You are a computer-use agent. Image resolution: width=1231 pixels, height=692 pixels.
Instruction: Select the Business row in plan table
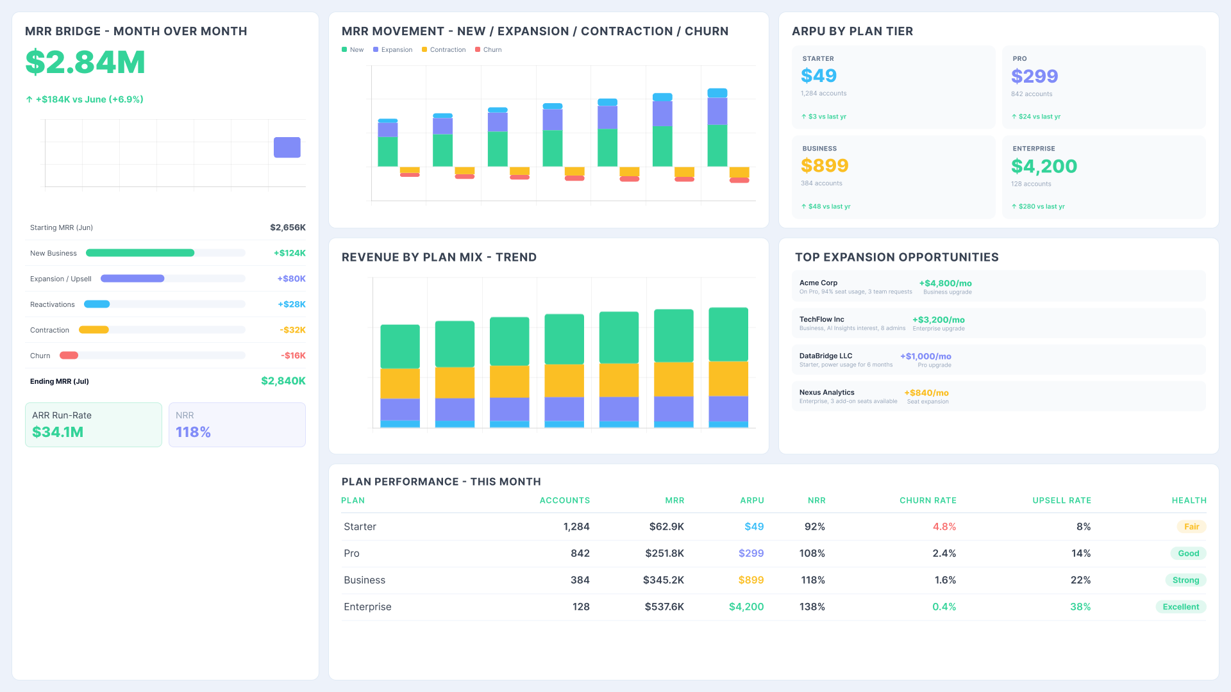point(774,581)
